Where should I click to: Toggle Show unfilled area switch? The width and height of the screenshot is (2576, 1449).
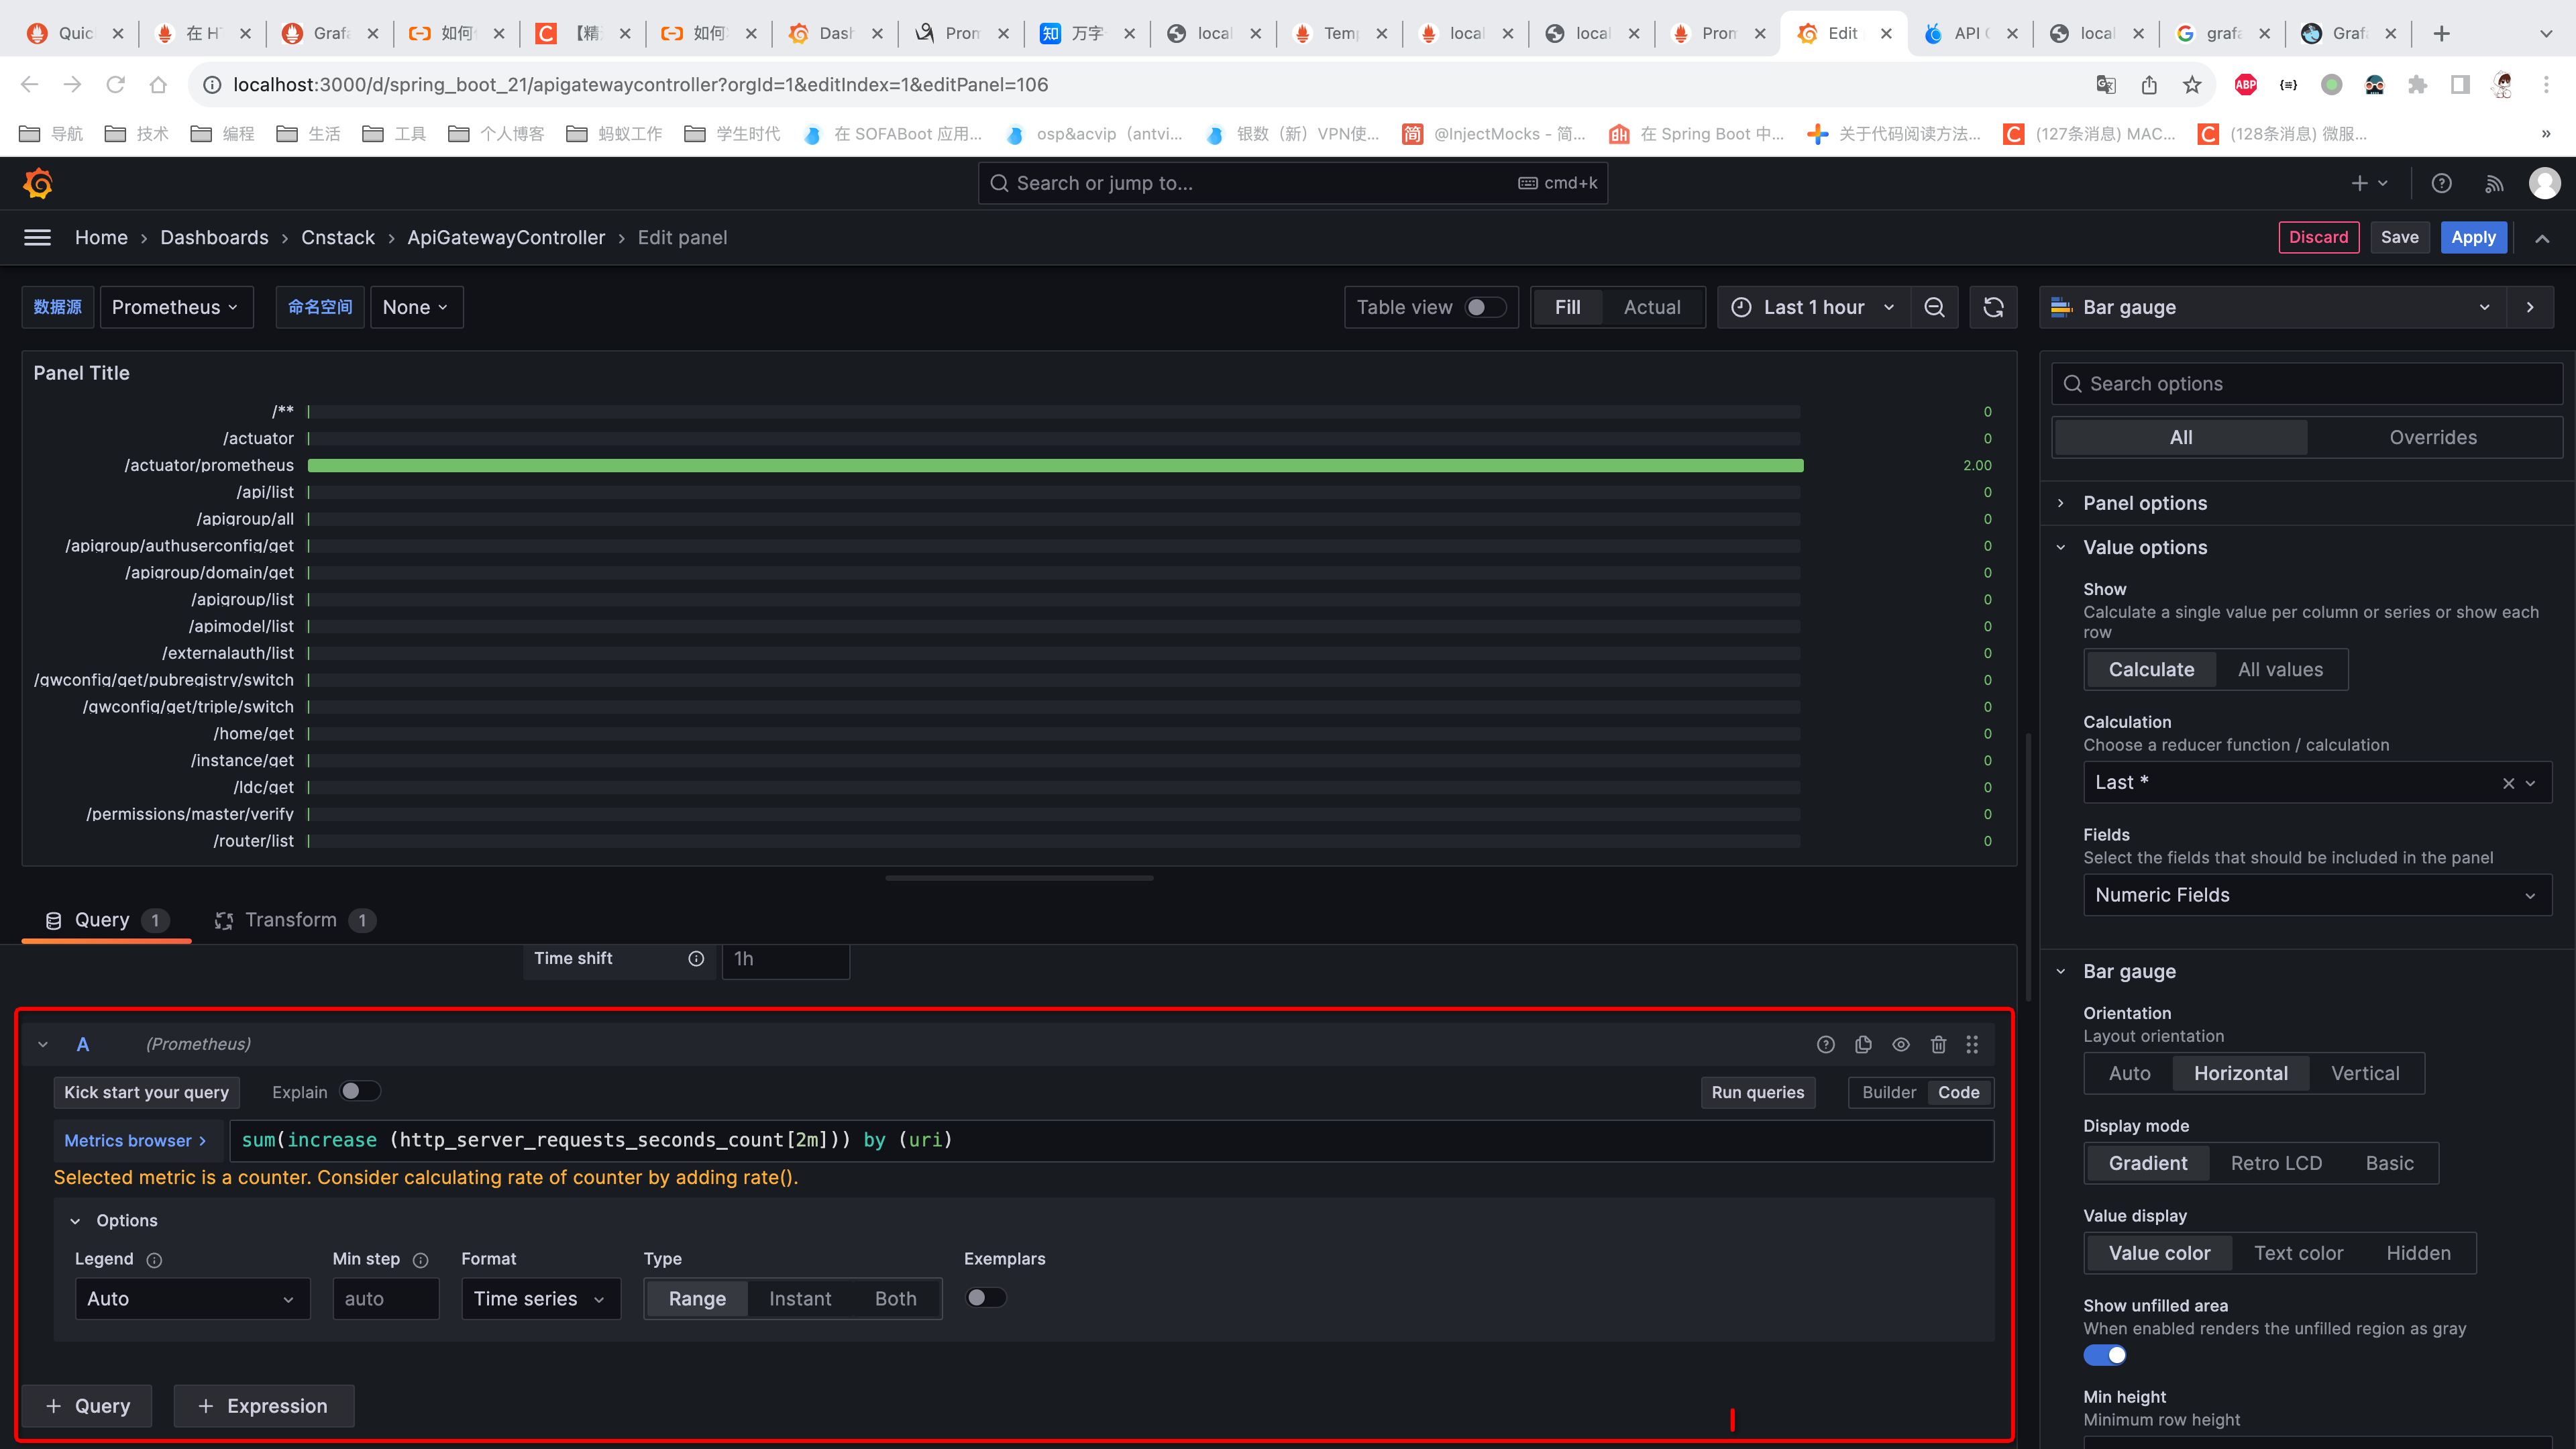click(2104, 1355)
